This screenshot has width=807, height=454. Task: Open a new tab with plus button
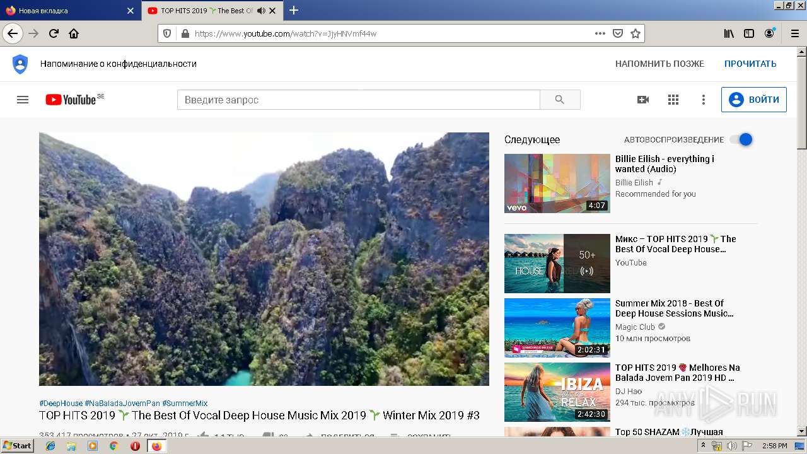294,10
